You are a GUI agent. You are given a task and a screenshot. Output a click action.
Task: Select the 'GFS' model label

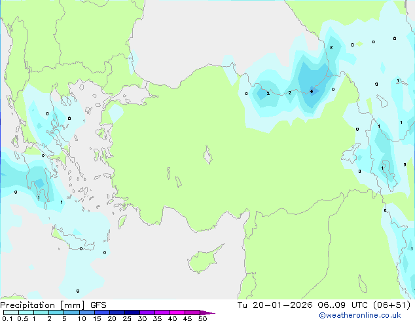[98, 305]
